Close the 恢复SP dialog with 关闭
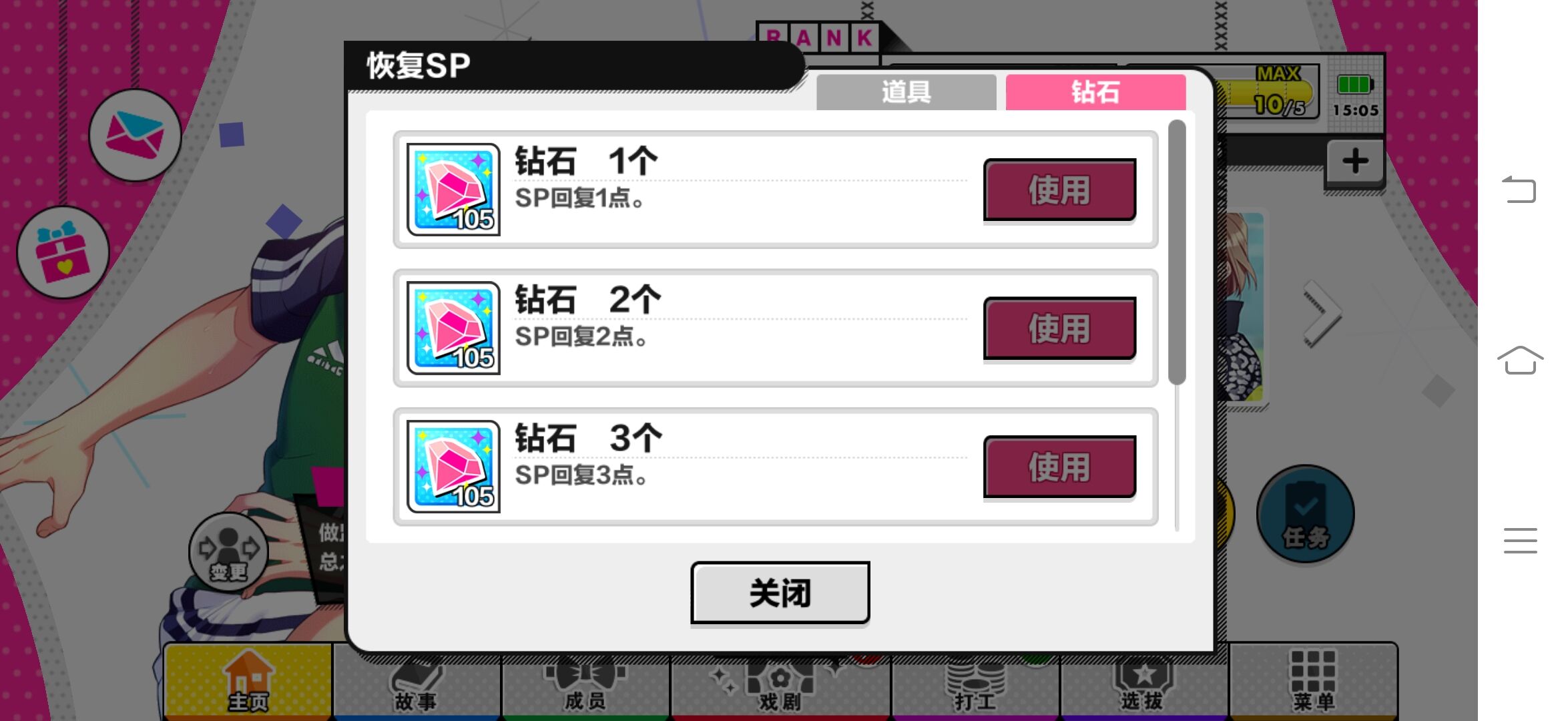The width and height of the screenshot is (1562, 721). pyautogui.click(x=780, y=593)
